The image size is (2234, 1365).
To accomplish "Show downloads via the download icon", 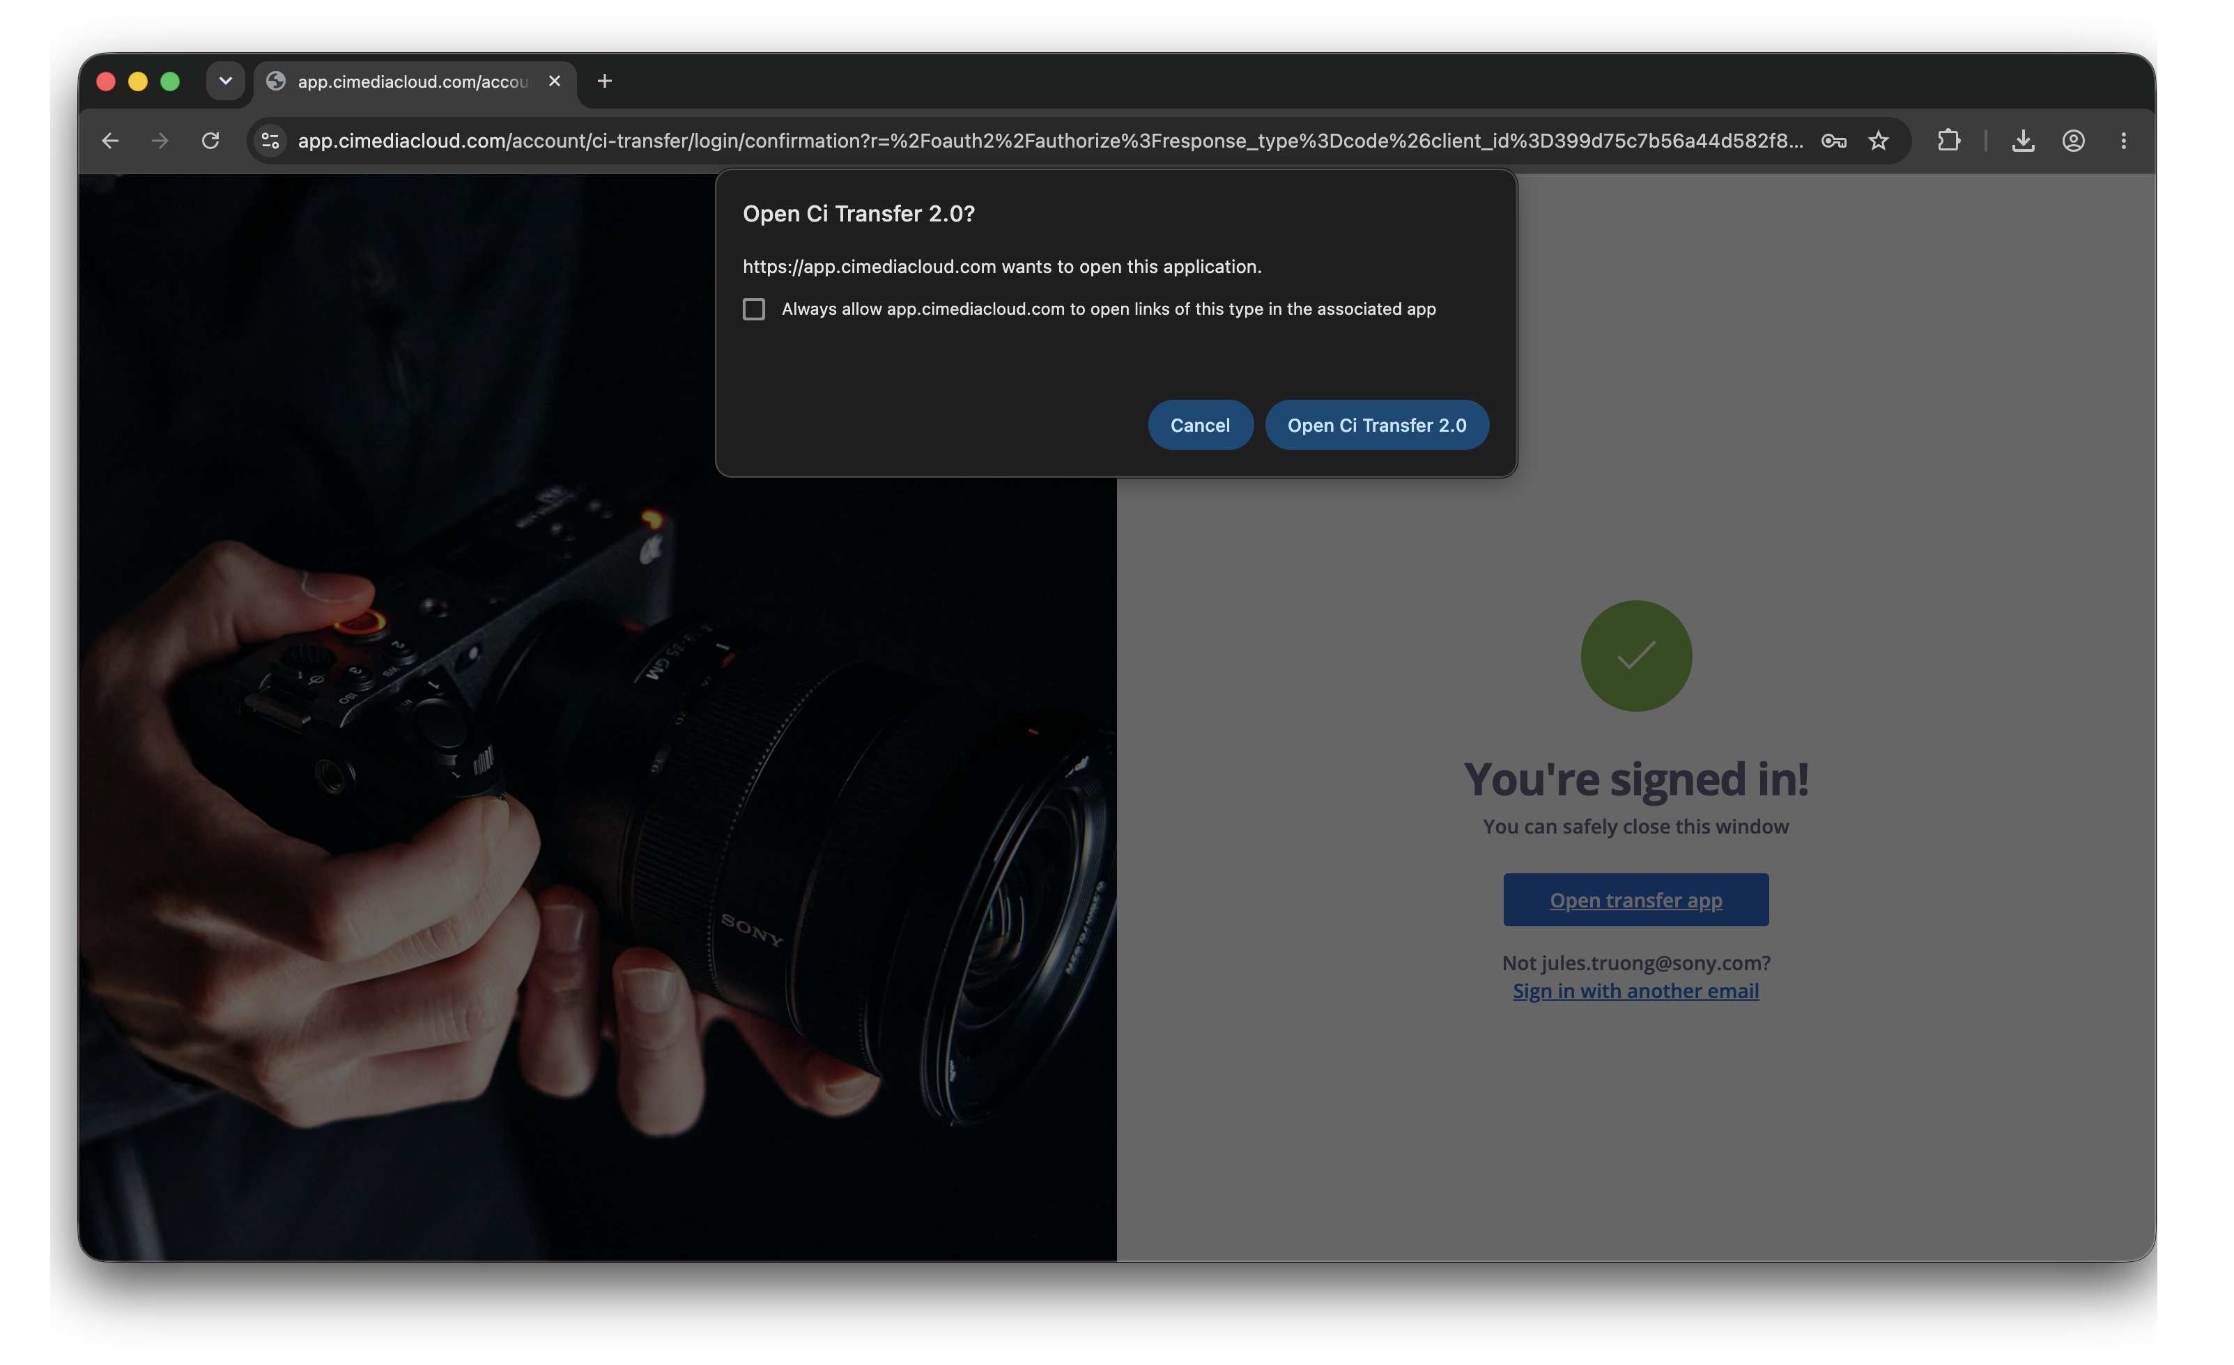I will [2023, 141].
